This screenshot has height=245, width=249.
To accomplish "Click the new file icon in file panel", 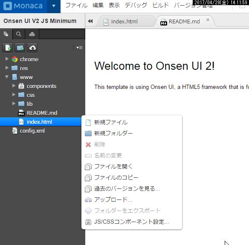I will (x=8, y=48).
